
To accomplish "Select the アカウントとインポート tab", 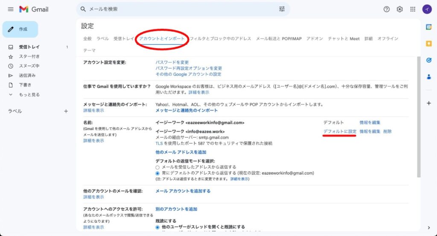I will point(162,39).
